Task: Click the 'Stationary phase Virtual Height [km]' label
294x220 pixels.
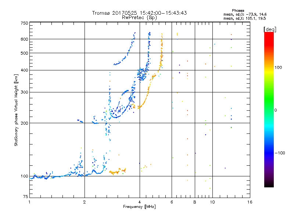Action: pyautogui.click(x=16, y=110)
